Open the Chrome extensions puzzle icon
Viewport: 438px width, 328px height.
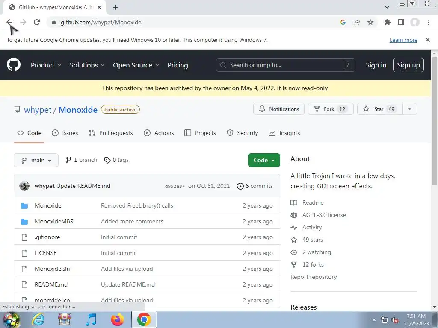387,22
